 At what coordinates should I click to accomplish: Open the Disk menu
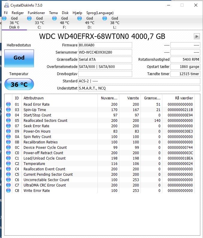65,13
